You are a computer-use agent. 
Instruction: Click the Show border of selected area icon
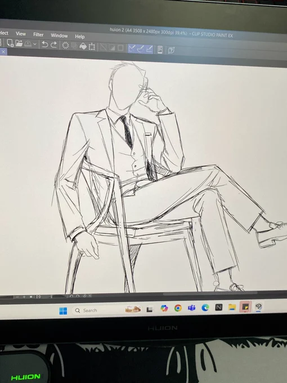point(120,48)
